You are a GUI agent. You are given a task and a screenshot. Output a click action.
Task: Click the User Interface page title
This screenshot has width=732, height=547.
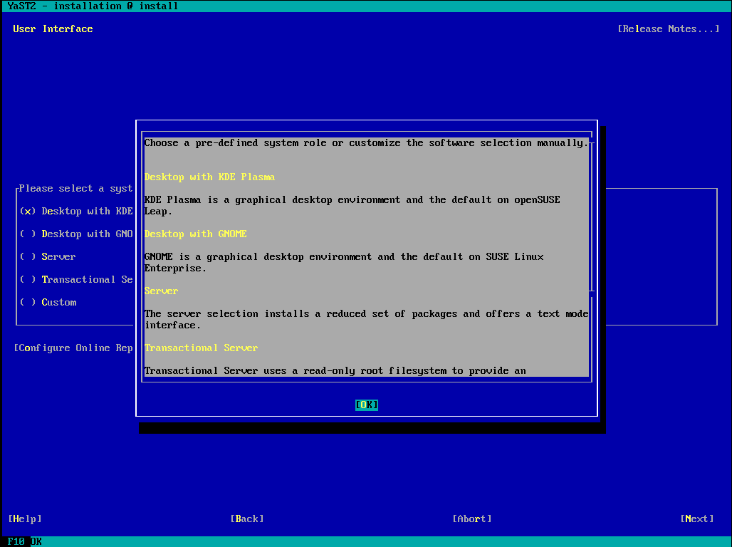(53, 29)
